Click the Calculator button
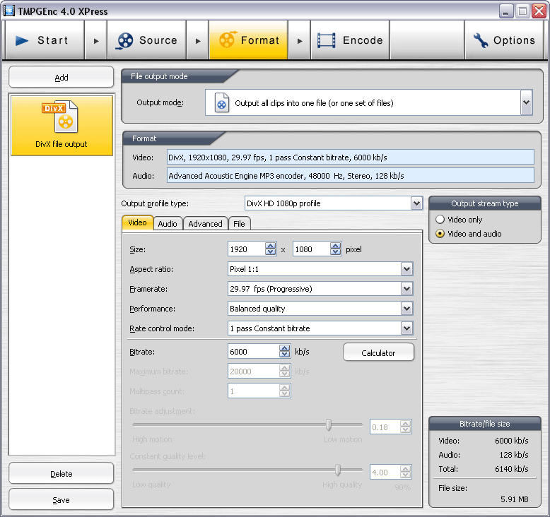550x517 pixels. point(378,352)
